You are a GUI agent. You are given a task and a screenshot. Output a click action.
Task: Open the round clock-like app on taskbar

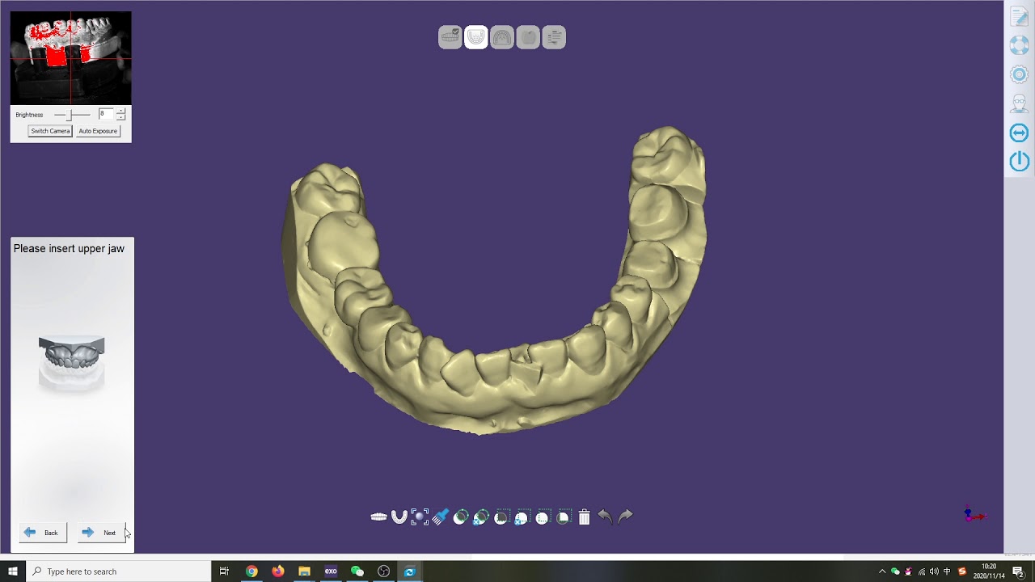383,571
